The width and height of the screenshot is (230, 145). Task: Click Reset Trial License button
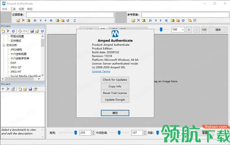(x=115, y=93)
